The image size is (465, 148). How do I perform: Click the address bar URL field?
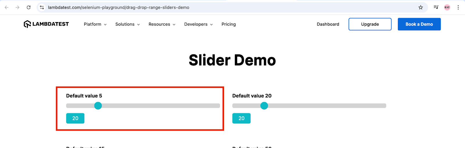coord(203,8)
